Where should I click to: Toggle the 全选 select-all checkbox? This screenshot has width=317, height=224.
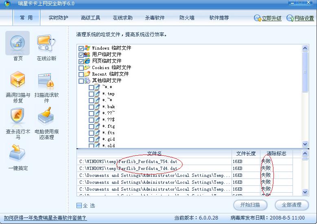pos(79,205)
